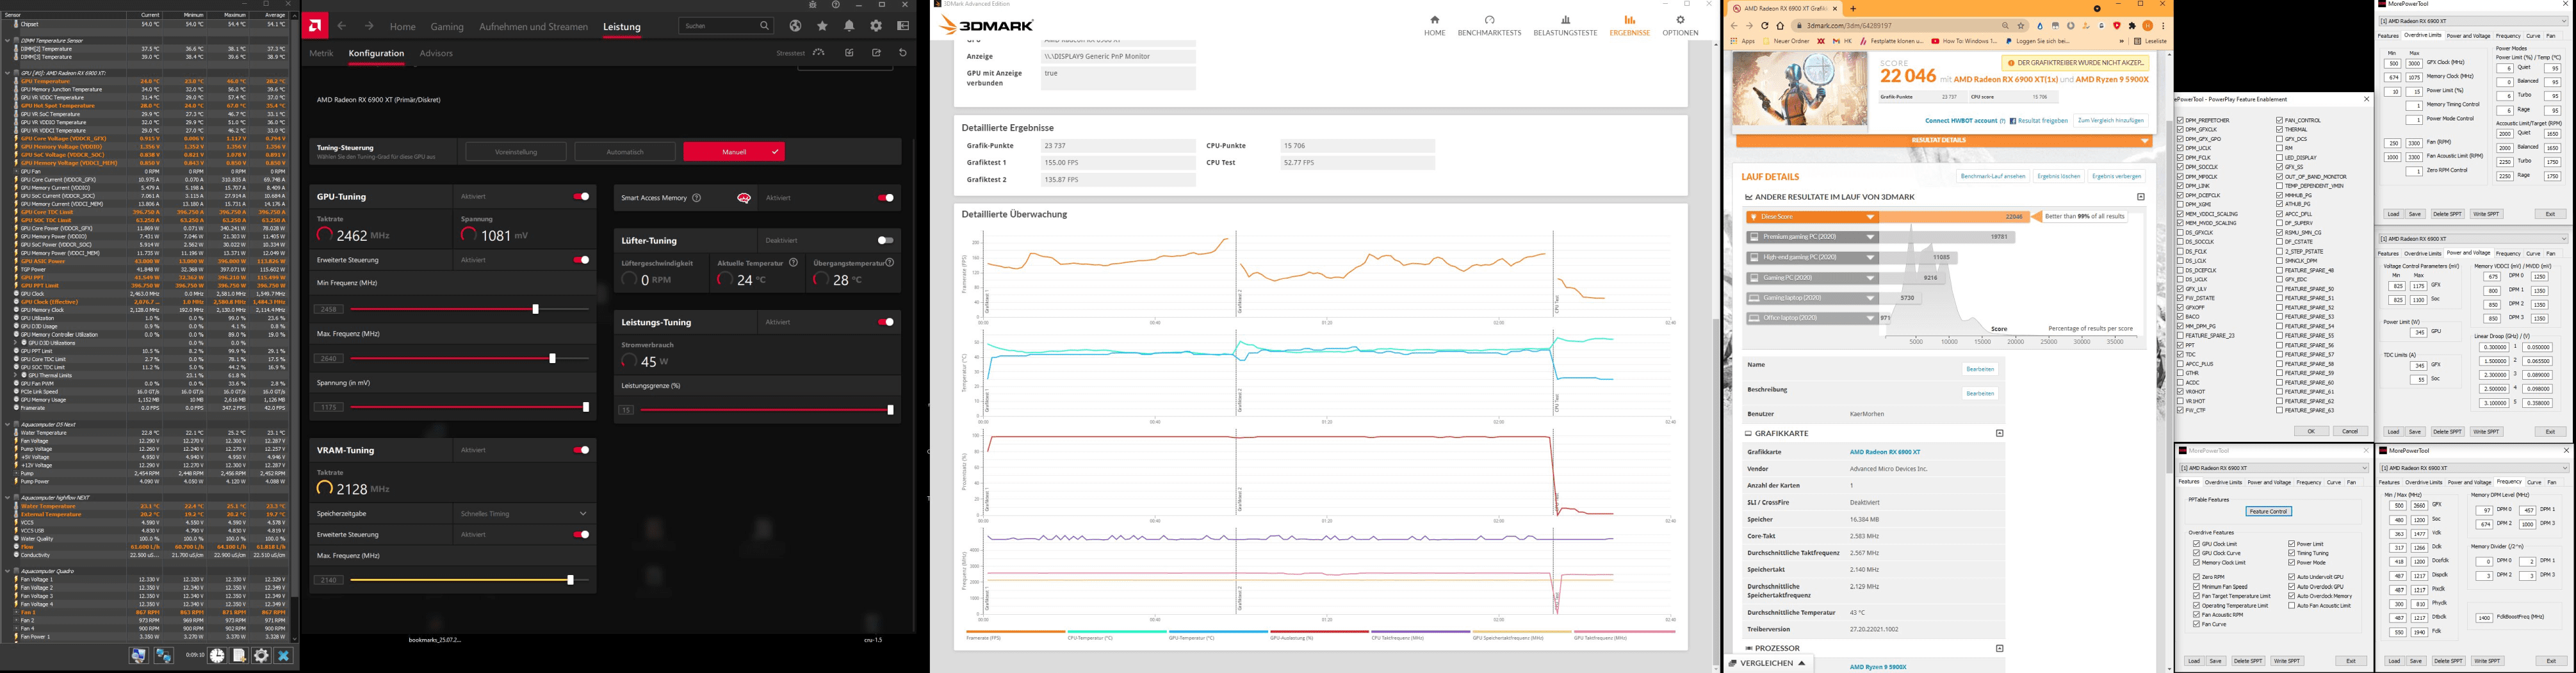Viewport: 2576px width, 673px height.
Task: Open the Radeon web browser globe icon
Action: coord(795,26)
